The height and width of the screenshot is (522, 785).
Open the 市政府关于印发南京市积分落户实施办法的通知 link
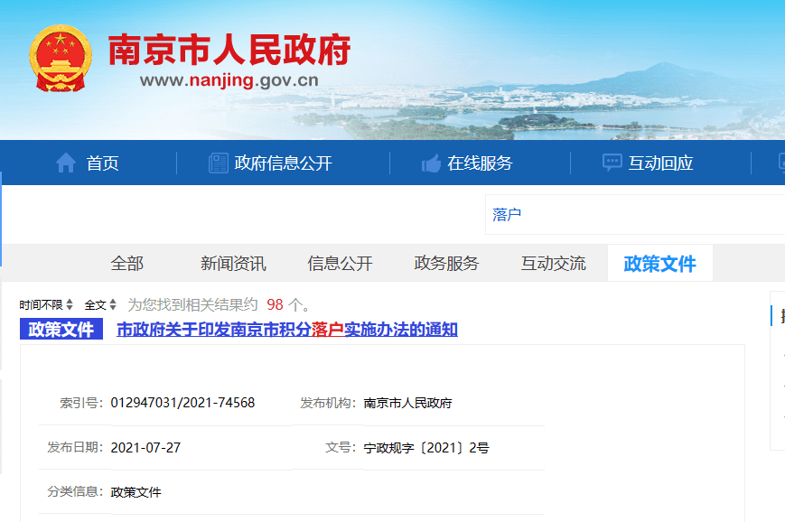(287, 330)
